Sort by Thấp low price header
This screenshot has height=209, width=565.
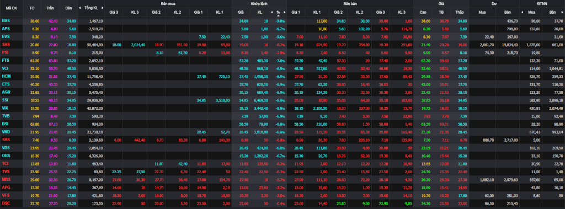[x=460, y=12]
